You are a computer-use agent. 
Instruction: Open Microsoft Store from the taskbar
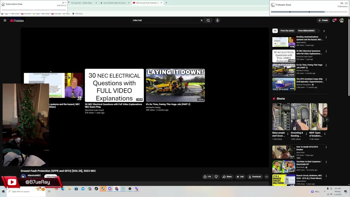click(x=76, y=189)
